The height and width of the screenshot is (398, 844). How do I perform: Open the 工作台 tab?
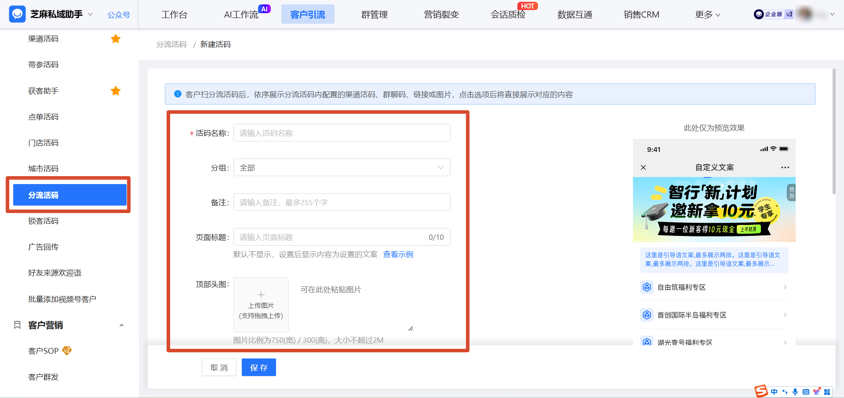click(174, 14)
